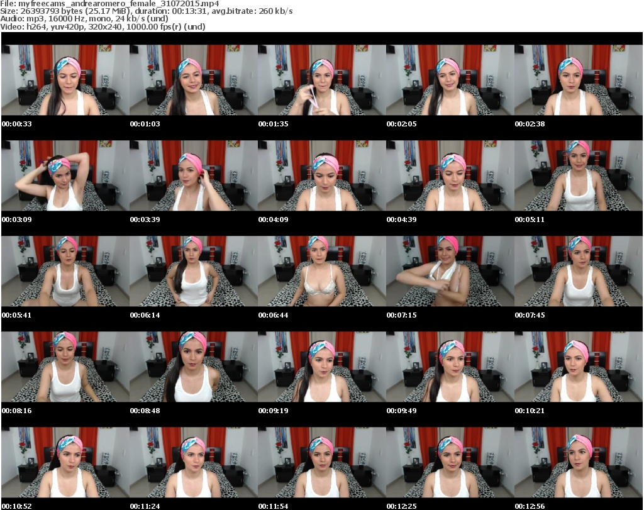The width and height of the screenshot is (644, 510).
Task: Click the 'Audio: mp3' info line
Action: click(x=84, y=19)
